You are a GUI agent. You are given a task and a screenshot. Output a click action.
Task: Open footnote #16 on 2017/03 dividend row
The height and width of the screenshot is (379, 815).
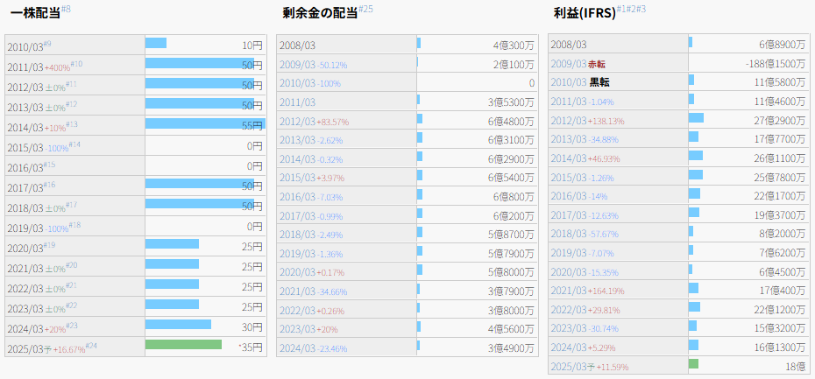[49, 185]
